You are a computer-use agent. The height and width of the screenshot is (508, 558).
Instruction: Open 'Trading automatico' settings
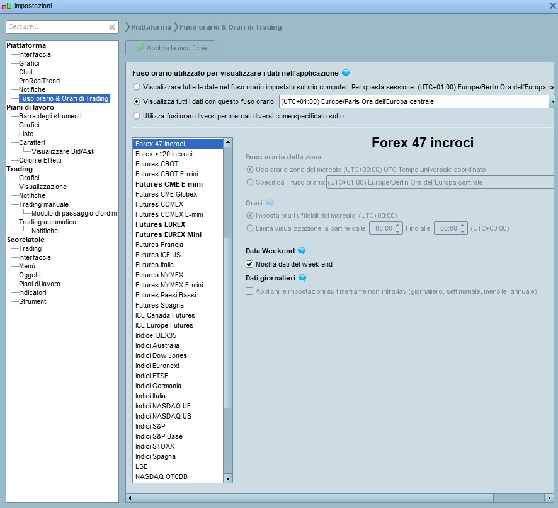(47, 222)
